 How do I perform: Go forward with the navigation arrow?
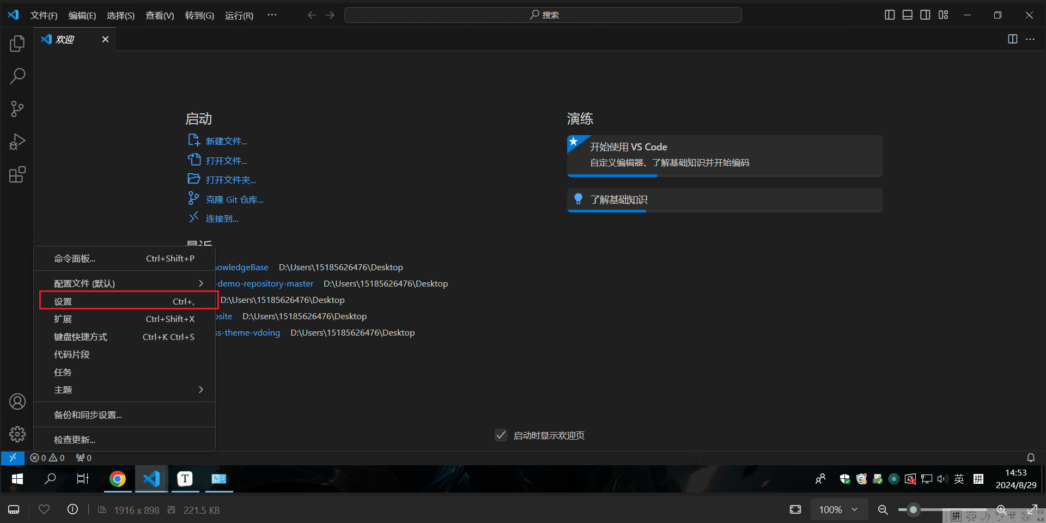point(330,15)
